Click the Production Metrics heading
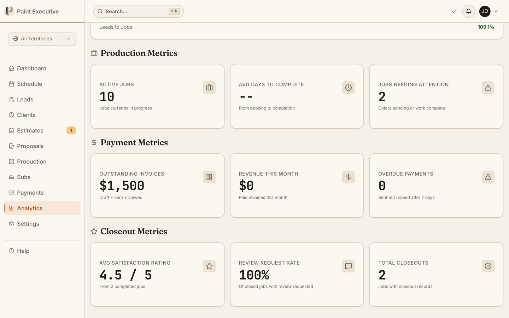Viewport: 509px width, 318px height. [139, 53]
